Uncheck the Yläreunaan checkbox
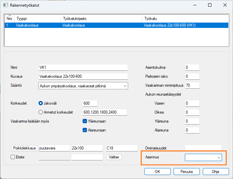This screenshot has height=179, width=233. pyautogui.click(x=85, y=121)
